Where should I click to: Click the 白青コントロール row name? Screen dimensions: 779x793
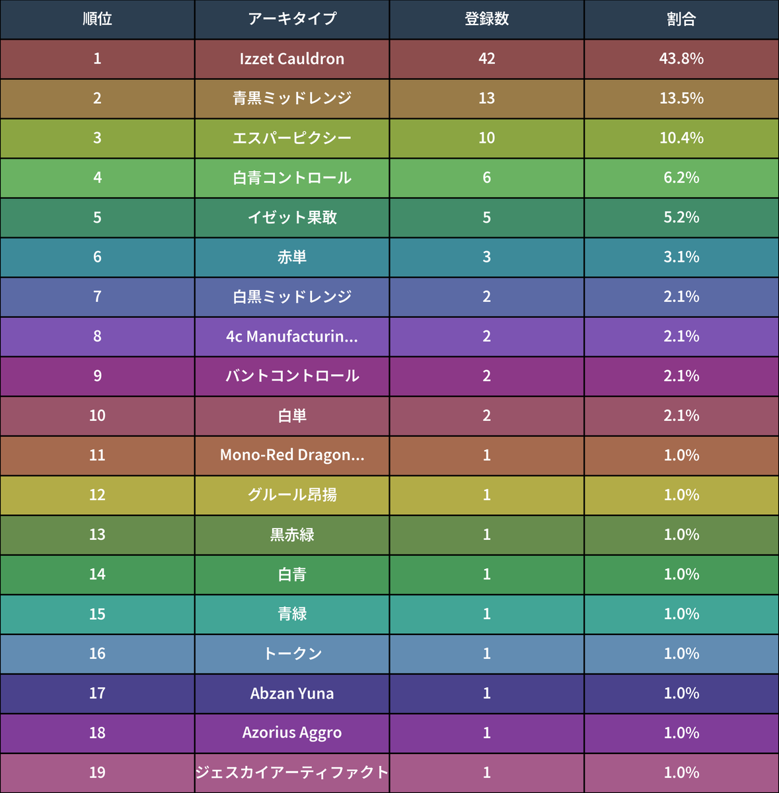pyautogui.click(x=292, y=178)
